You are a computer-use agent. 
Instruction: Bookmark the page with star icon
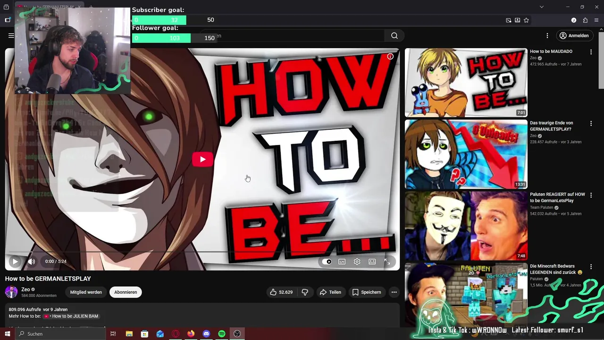coord(526,20)
